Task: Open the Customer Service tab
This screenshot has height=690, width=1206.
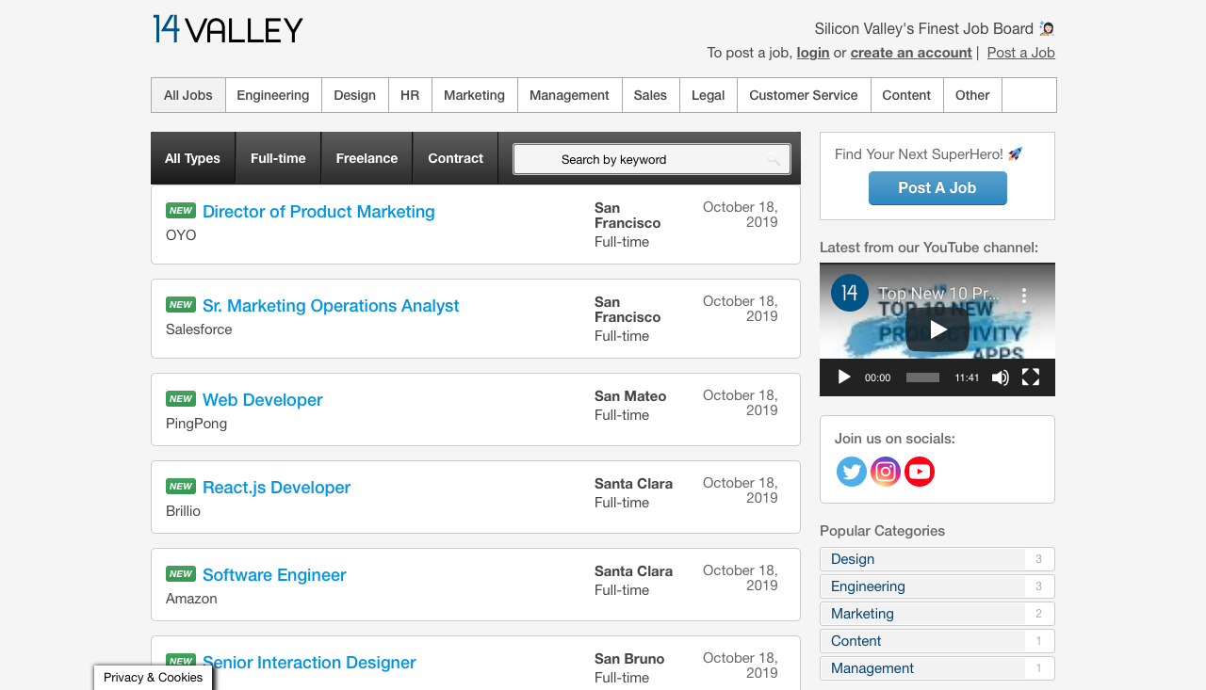Action: [x=803, y=95]
